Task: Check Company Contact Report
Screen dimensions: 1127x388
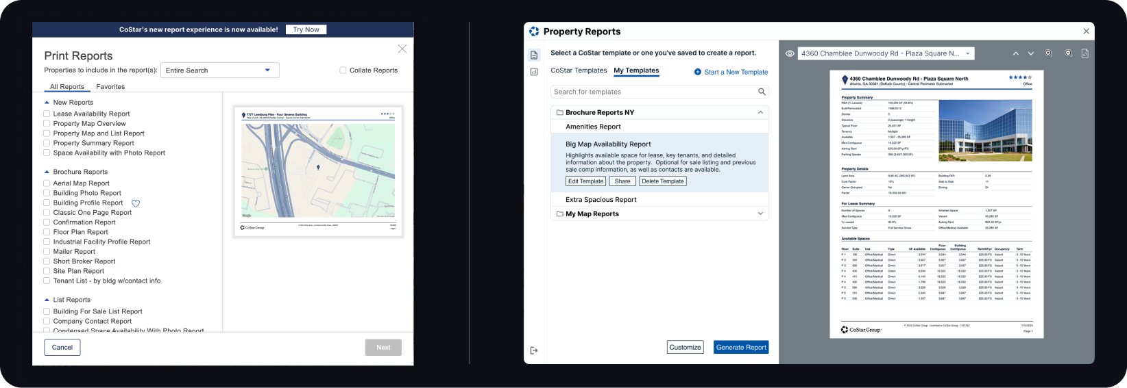Action: pos(47,321)
